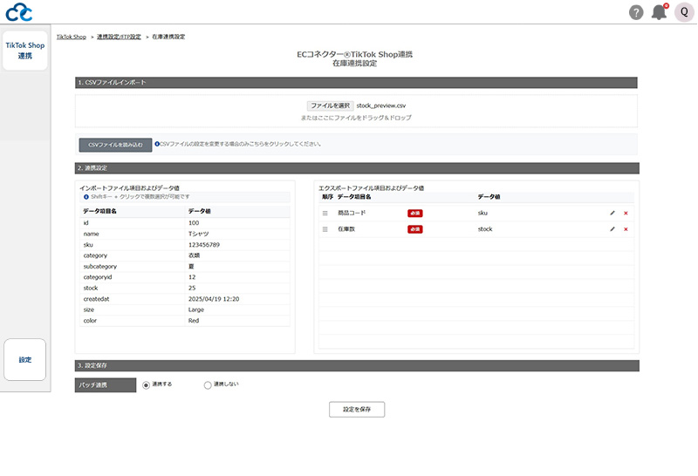Open the user profile avatar Q
Image resolution: width=698 pixels, height=476 pixels.
684,12
